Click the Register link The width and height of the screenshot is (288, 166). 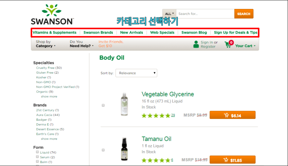(208, 46)
